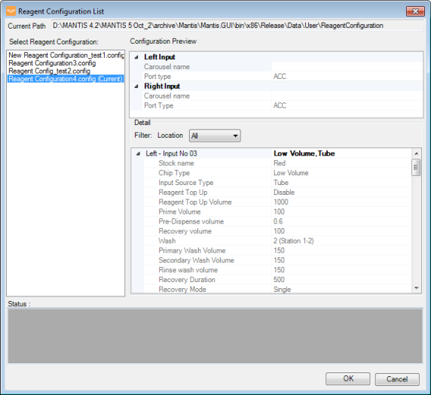
Task: Click the Pre-Dispense volume row
Action: coord(277,221)
